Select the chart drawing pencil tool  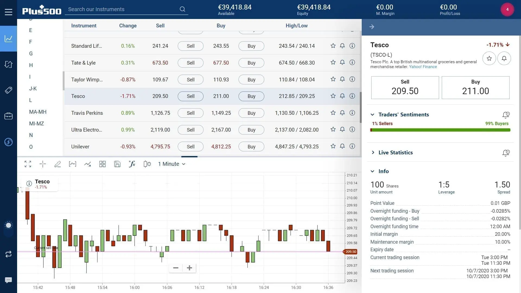58,164
